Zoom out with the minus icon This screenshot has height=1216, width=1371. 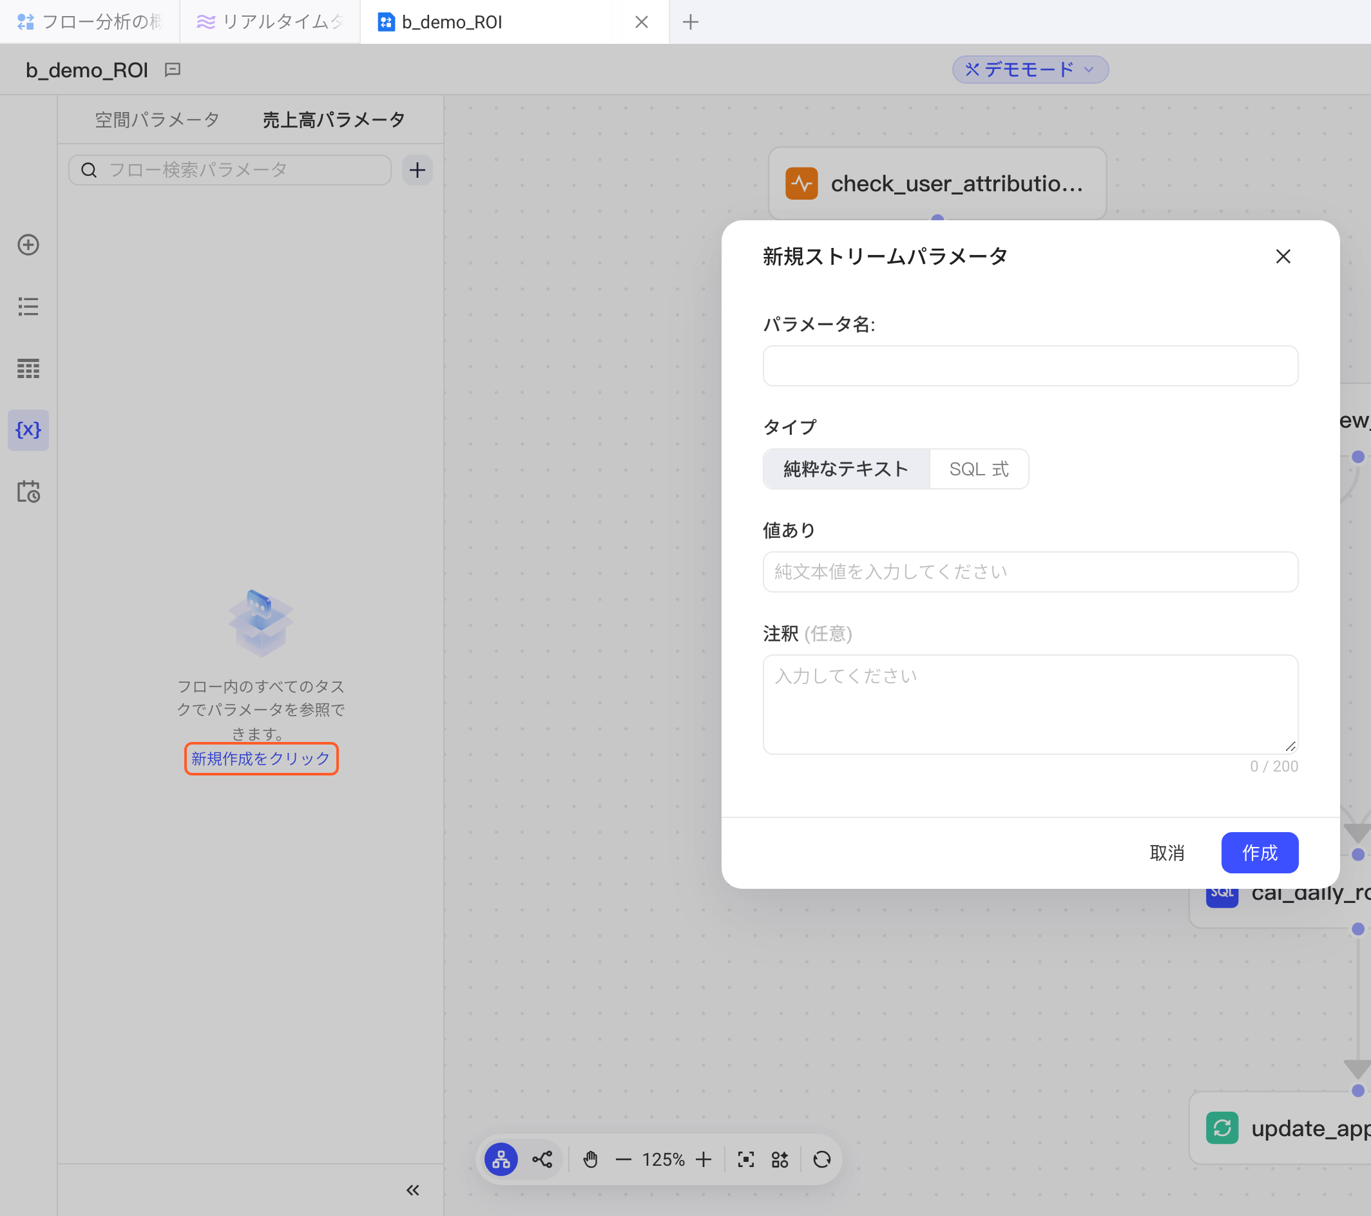click(x=623, y=1160)
